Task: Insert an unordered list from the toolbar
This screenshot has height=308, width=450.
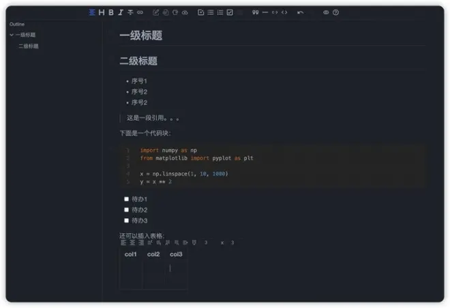Action: tap(210, 12)
